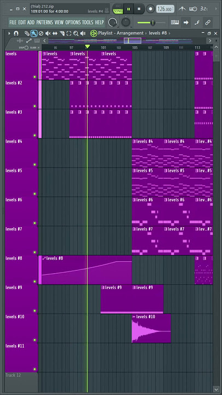This screenshot has width=222, height=395.
Task: Mute the levels #11 track
Action: click(x=35, y=369)
